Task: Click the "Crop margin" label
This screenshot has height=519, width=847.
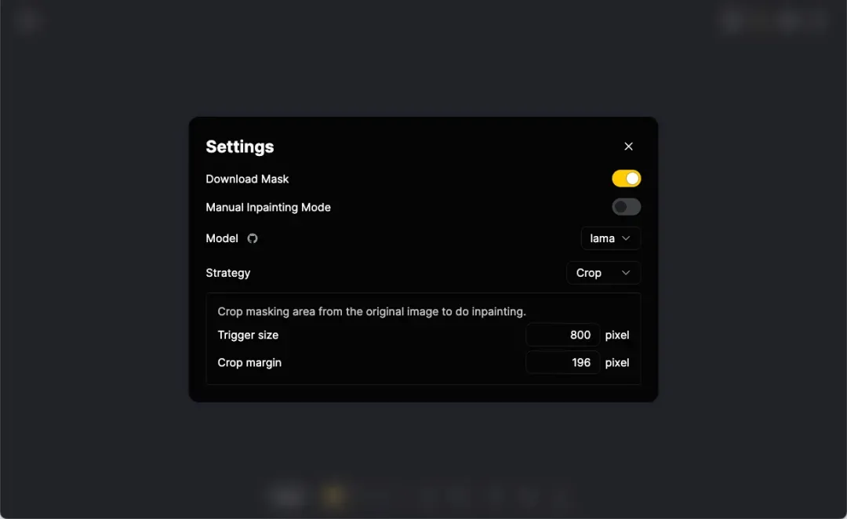Action: (x=249, y=362)
